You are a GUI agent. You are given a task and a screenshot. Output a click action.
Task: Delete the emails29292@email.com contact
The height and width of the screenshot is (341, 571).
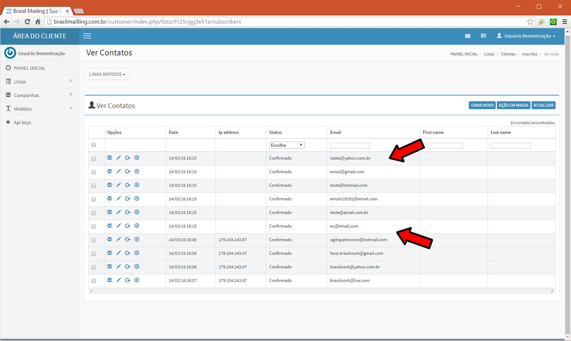(x=137, y=199)
